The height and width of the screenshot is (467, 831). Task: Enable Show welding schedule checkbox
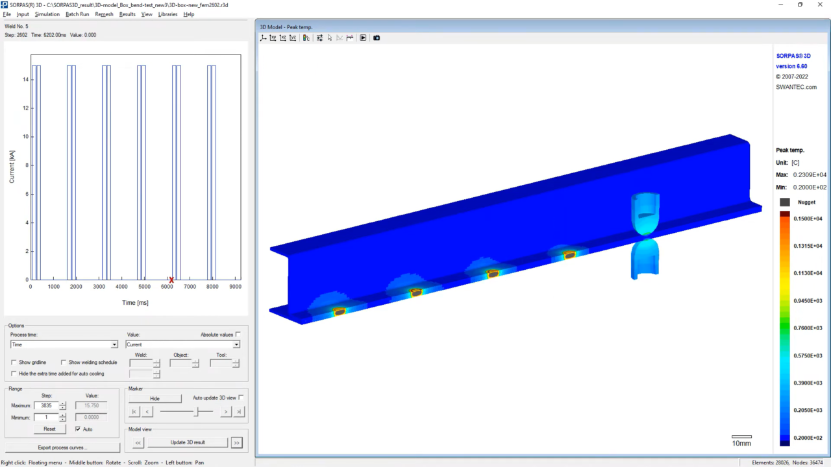pyautogui.click(x=64, y=363)
